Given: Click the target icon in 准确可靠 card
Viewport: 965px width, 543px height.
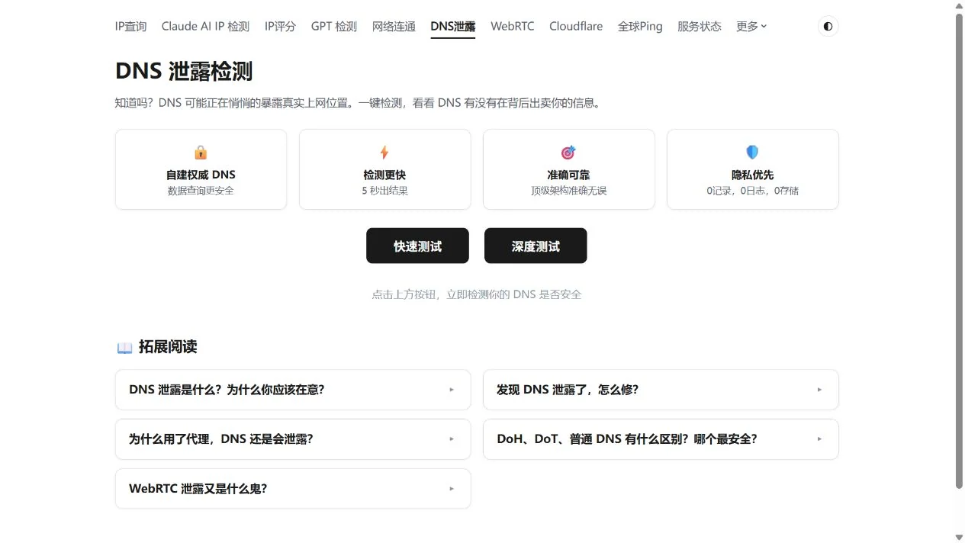Looking at the screenshot, I should (x=568, y=153).
